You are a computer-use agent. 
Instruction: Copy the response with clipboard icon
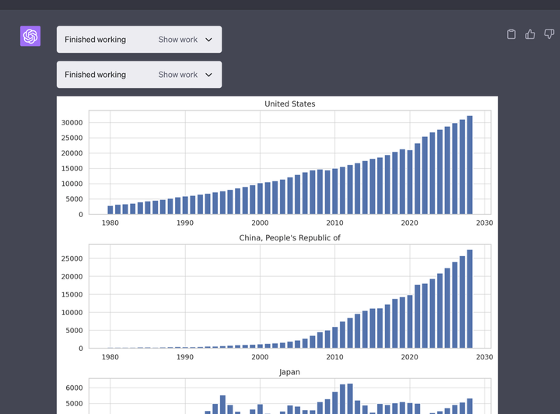click(511, 34)
